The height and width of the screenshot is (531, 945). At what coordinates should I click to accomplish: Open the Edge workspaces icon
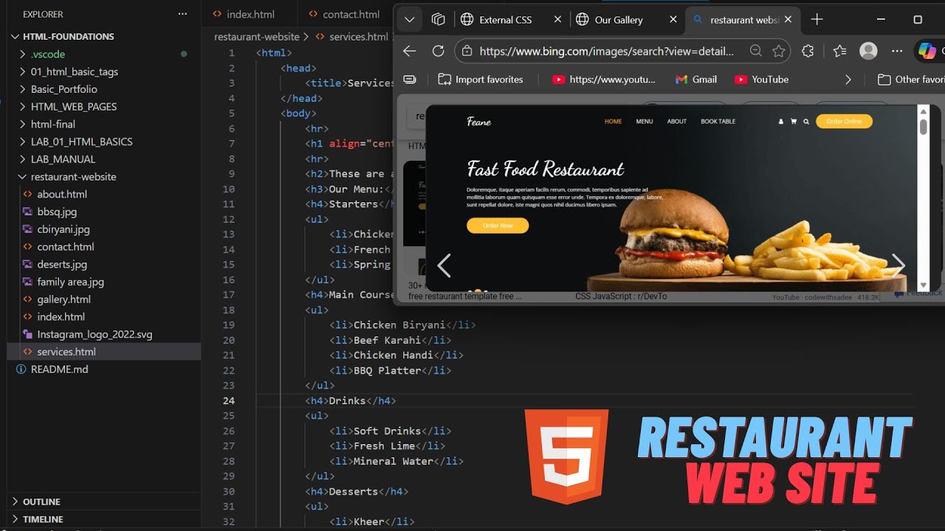[439, 20]
